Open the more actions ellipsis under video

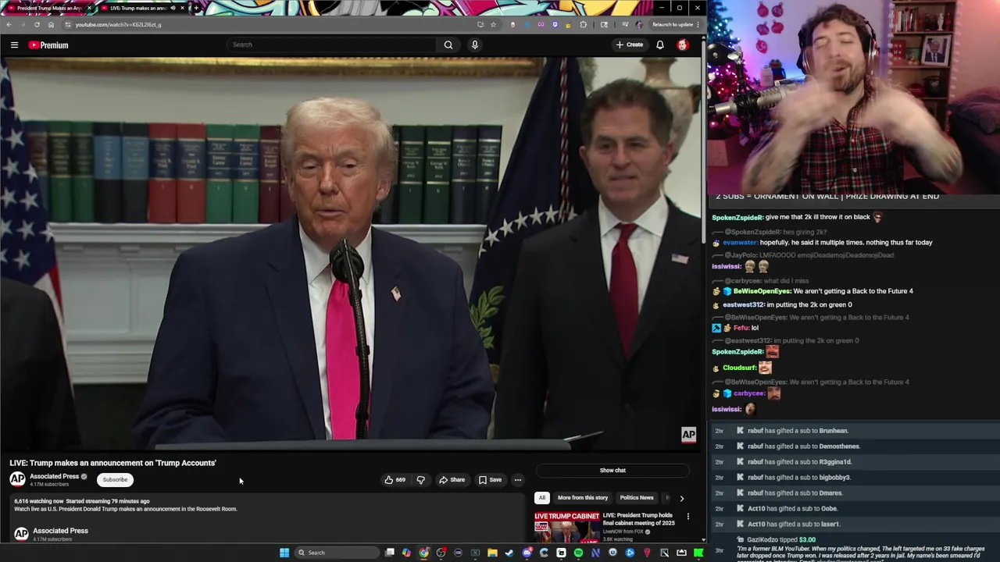517,480
